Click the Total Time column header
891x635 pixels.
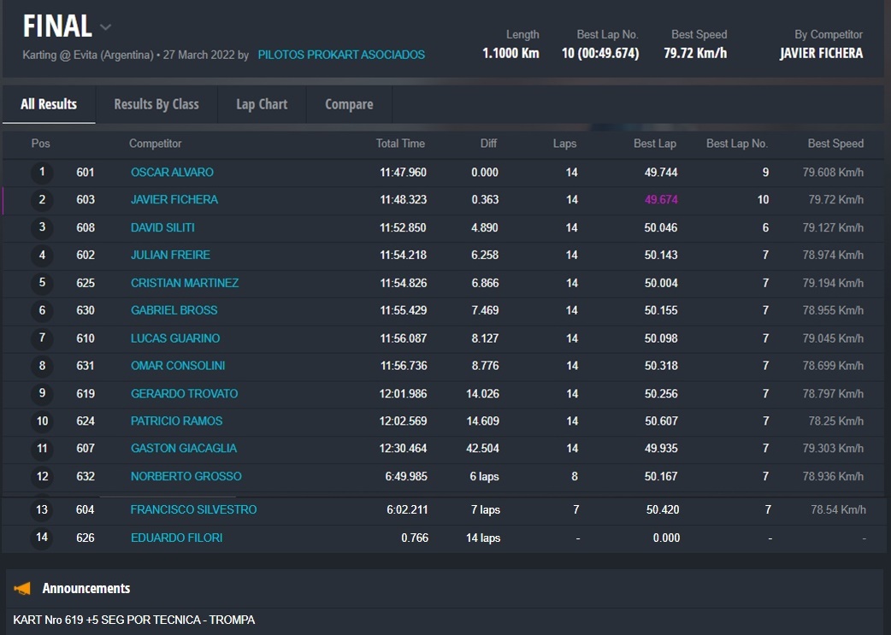400,144
